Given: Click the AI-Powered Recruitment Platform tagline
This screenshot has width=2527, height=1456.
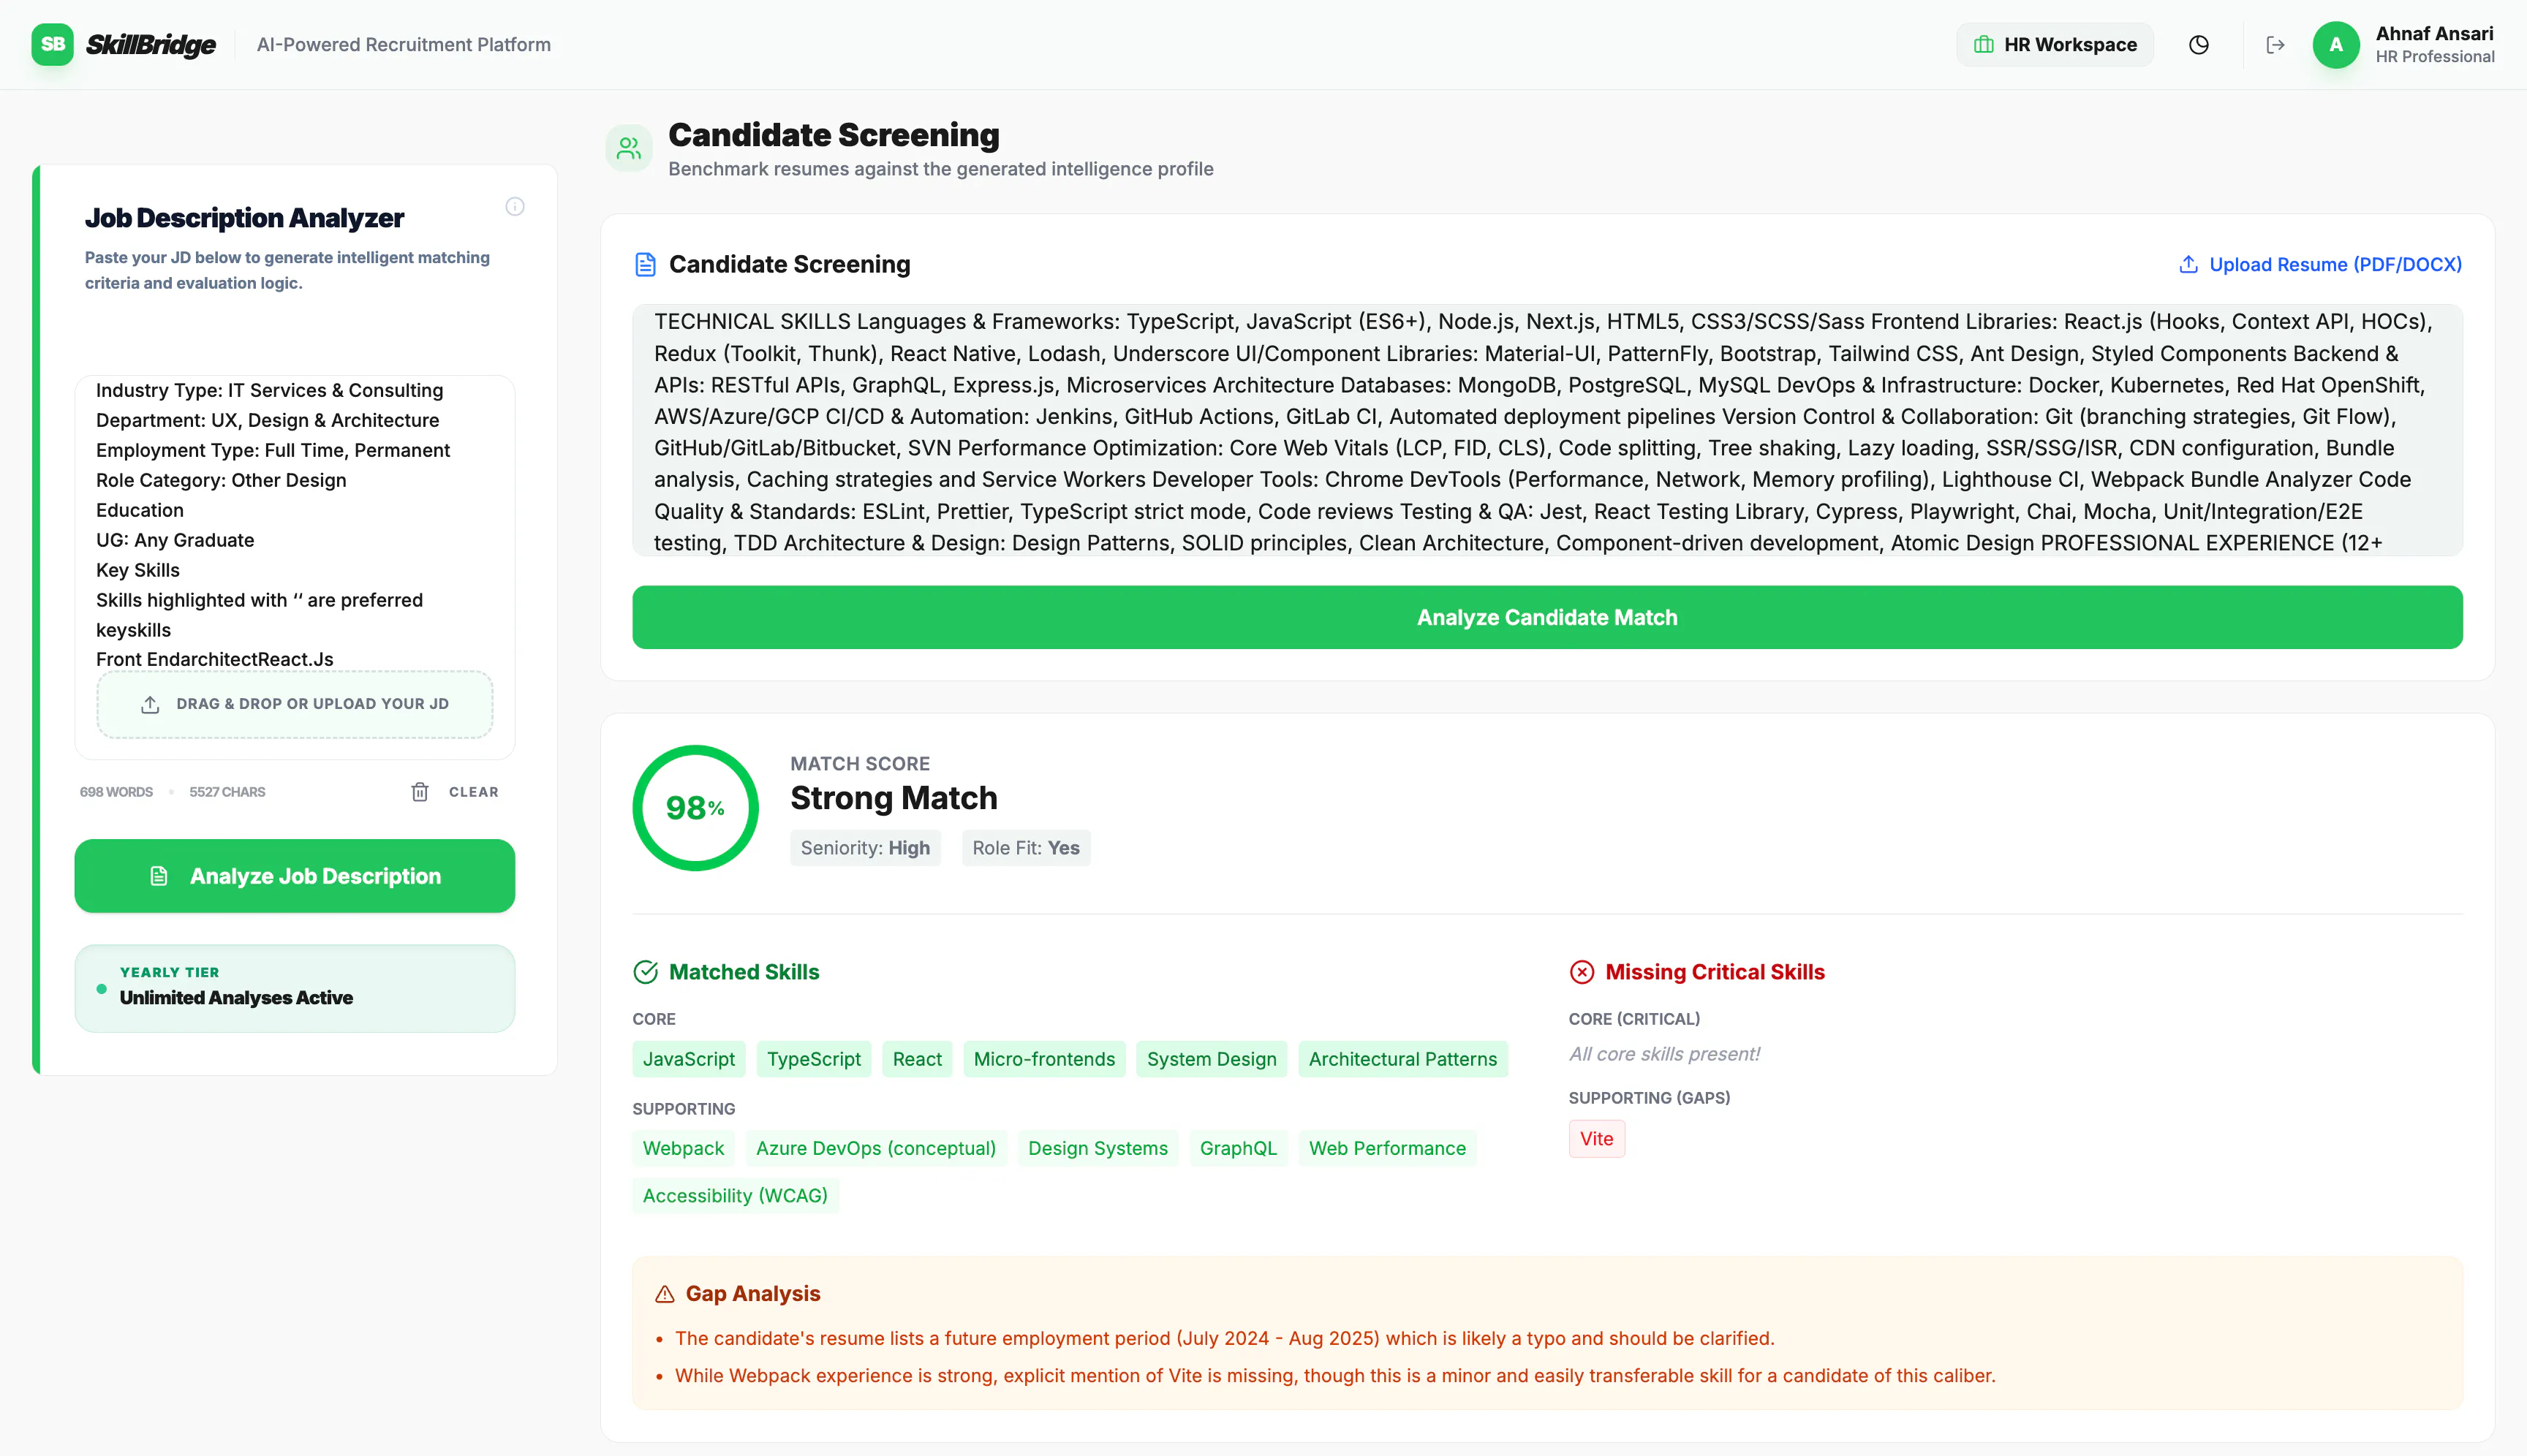Looking at the screenshot, I should tap(403, 45).
